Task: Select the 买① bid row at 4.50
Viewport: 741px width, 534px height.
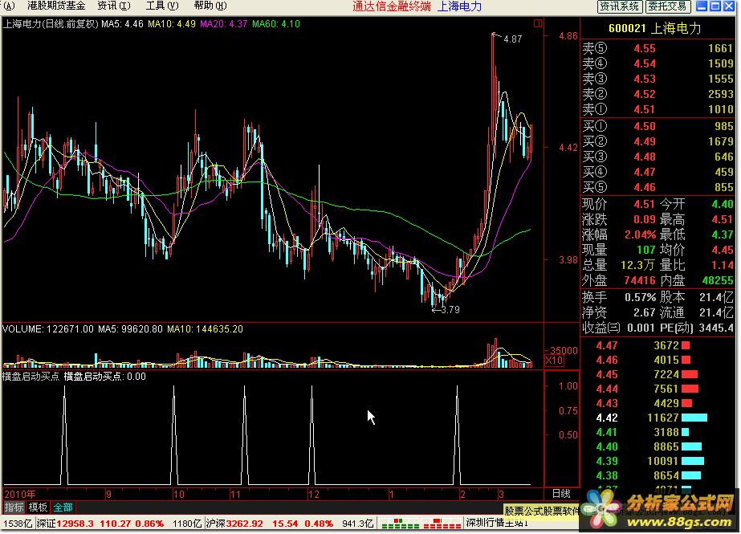Action: (x=658, y=126)
